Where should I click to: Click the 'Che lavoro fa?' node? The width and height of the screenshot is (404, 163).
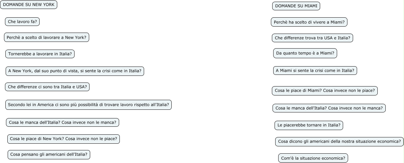coord(22,22)
